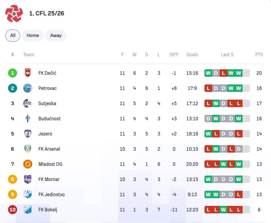
Task: Select the All standings filter
Action: [x=13, y=35]
